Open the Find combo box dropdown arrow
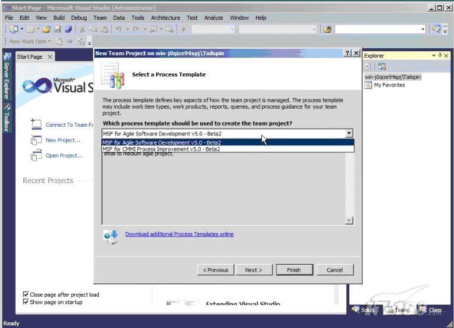The width and height of the screenshot is (454, 328). (x=423, y=29)
